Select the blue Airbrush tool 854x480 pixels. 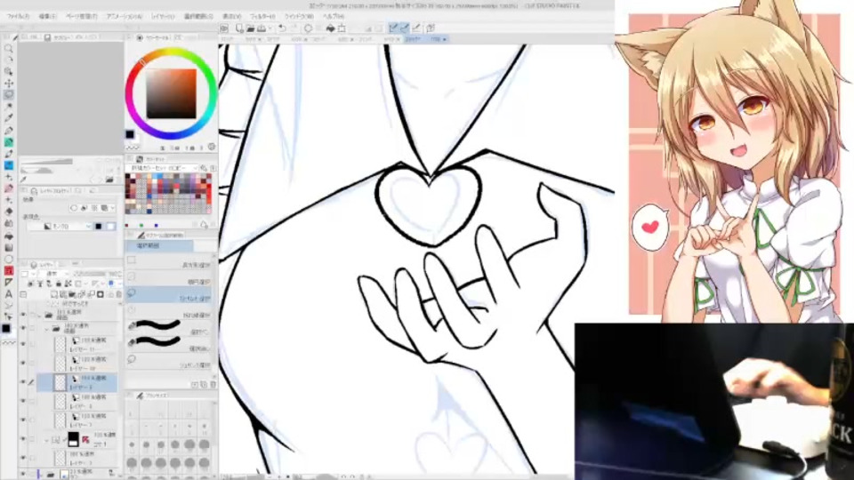[x=9, y=165]
